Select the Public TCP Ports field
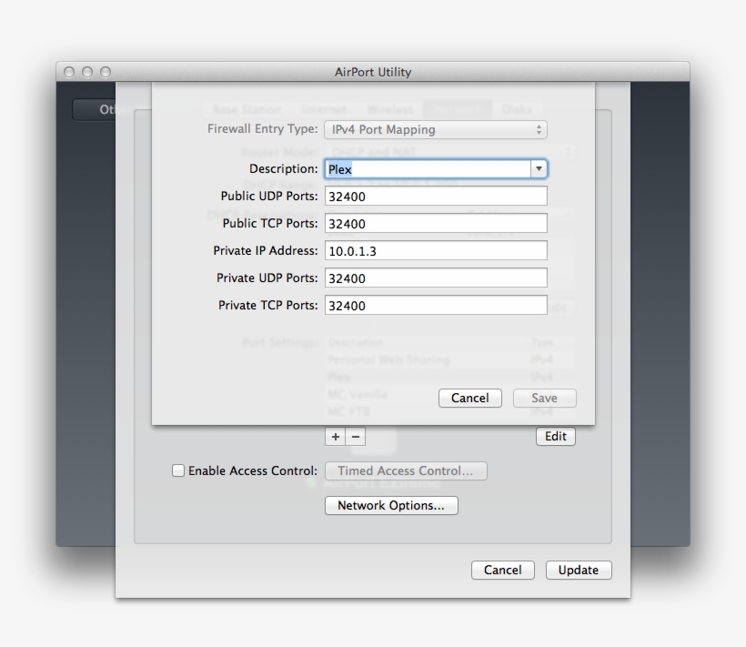746x647 pixels. (436, 224)
